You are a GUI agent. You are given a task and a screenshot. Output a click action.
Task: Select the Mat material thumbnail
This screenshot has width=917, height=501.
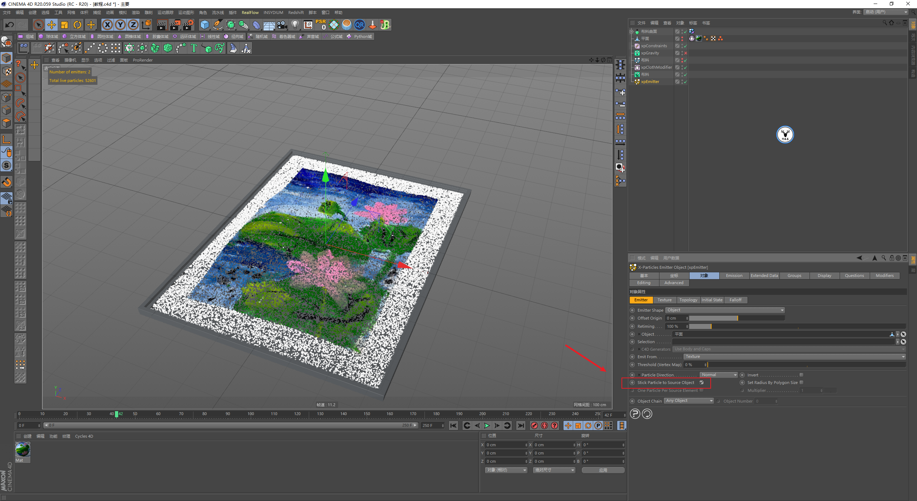pos(23,449)
